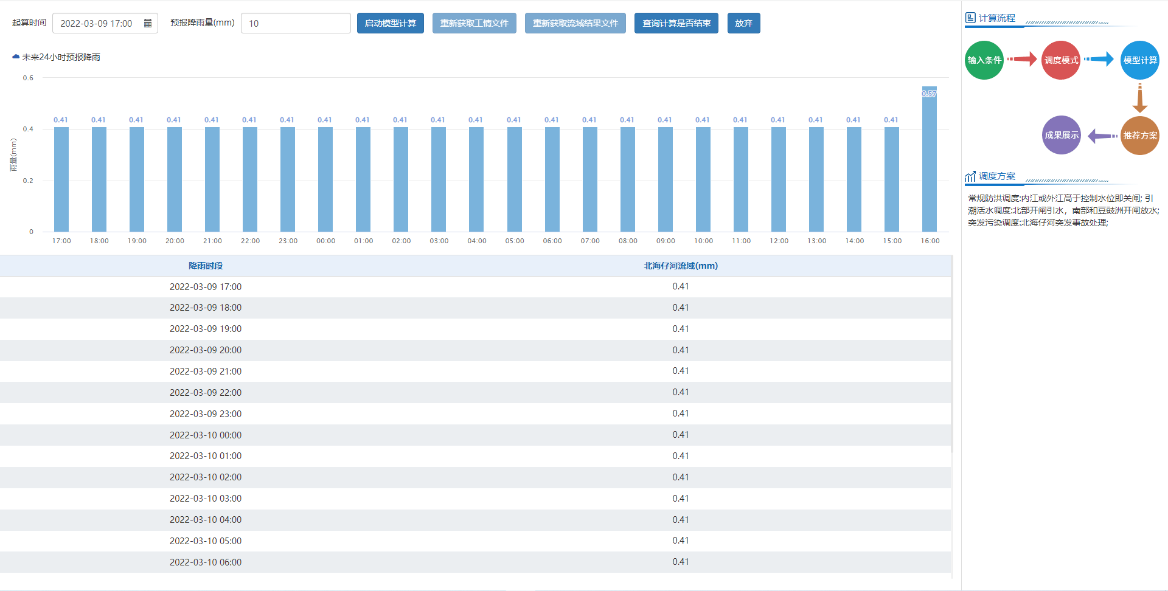Click the calendar icon in start time field
The height and width of the screenshot is (591, 1168).
pyautogui.click(x=148, y=23)
